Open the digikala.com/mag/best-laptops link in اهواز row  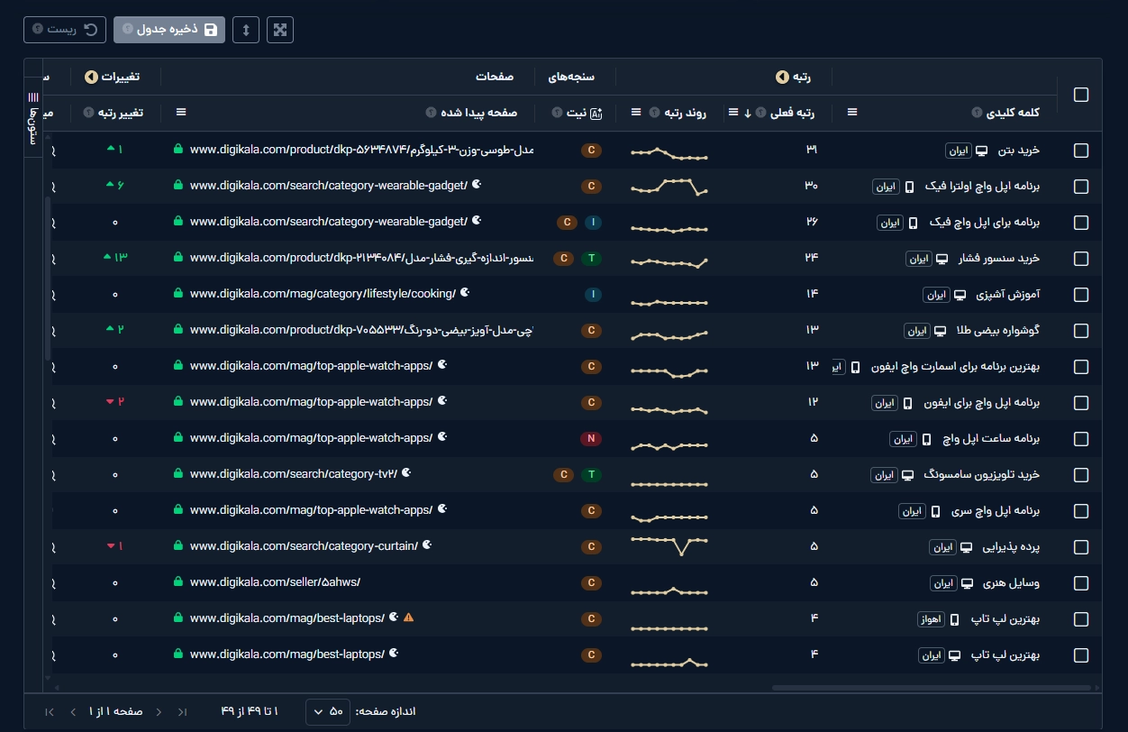pyautogui.click(x=287, y=618)
